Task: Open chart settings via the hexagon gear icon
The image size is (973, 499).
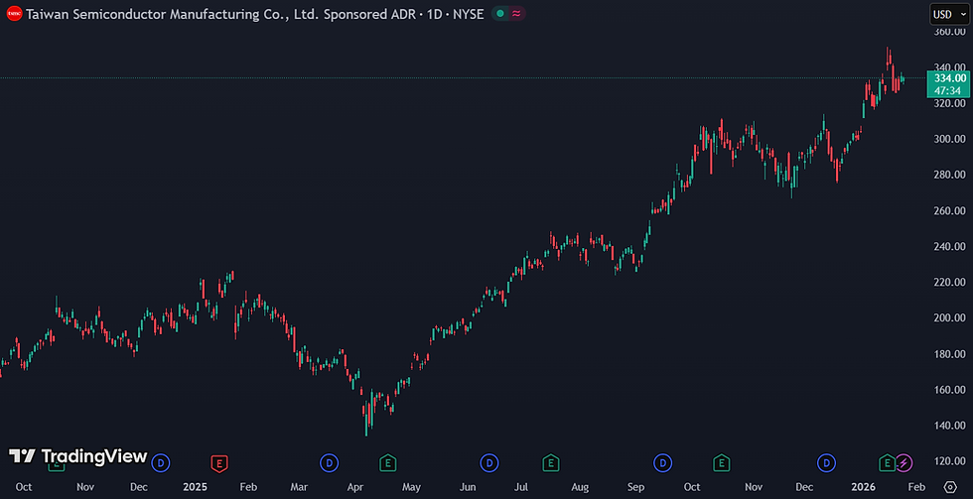Action: tap(950, 487)
